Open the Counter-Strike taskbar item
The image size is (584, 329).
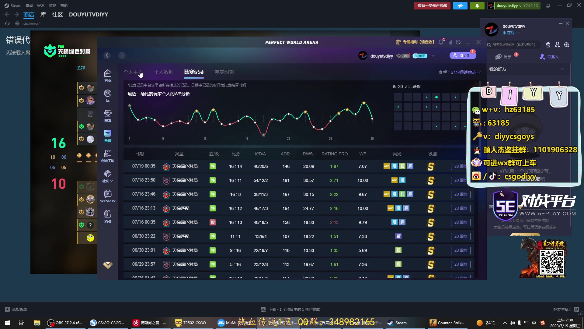(x=447, y=323)
